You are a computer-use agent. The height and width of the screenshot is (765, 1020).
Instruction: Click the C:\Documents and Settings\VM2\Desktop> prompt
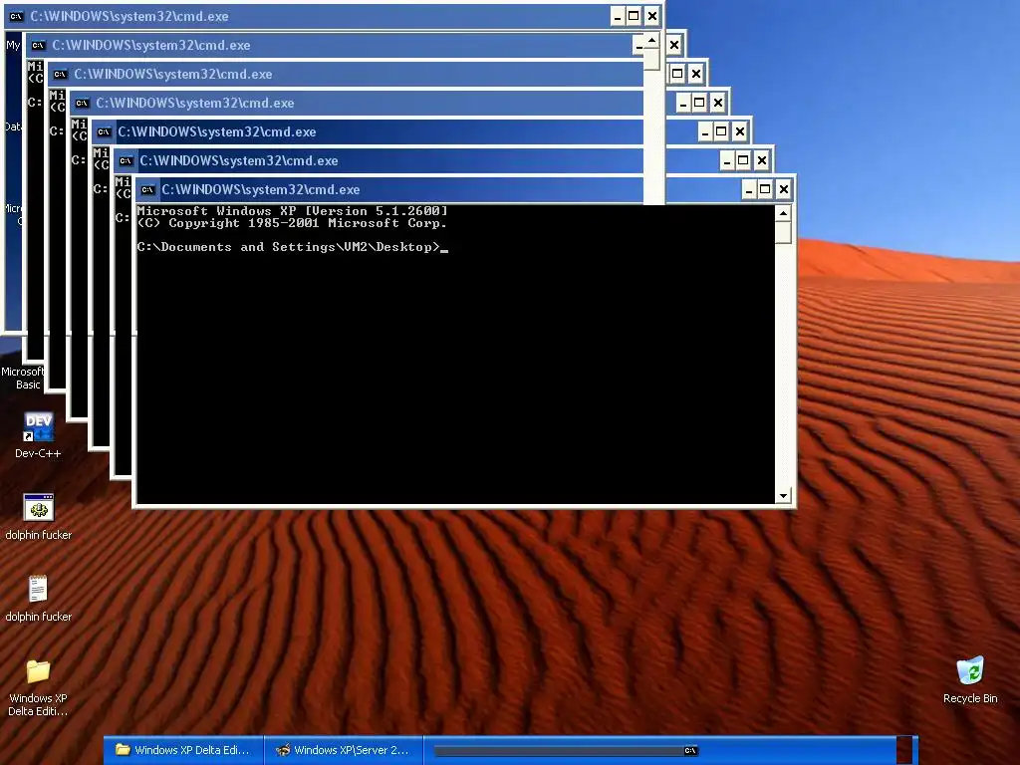tap(289, 247)
